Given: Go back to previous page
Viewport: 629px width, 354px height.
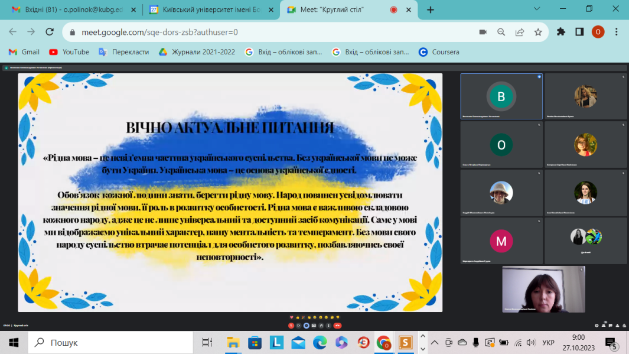Looking at the screenshot, I should [x=13, y=32].
